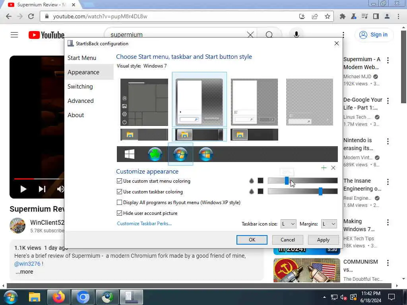Screen dimensions: 407x305
Task: Choose the green clover start orb
Action: (155, 154)
